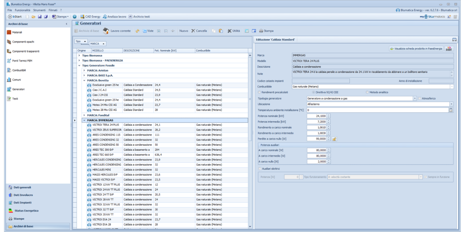Collapse the MARCA: IMMERGAS group
465x232 pixels.
tap(84, 120)
